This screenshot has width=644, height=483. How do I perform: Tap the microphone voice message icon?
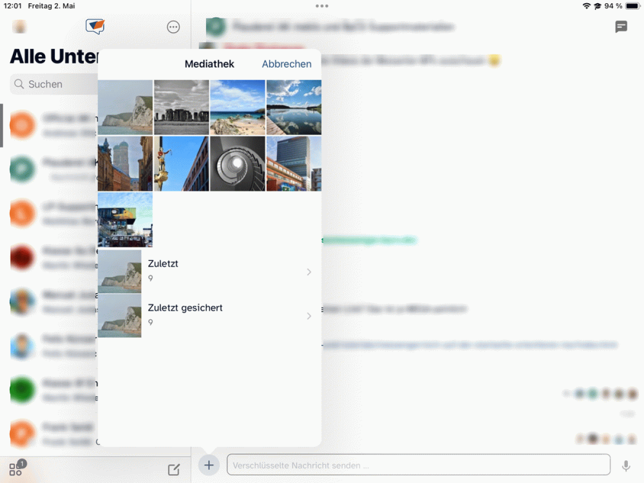pos(626,466)
